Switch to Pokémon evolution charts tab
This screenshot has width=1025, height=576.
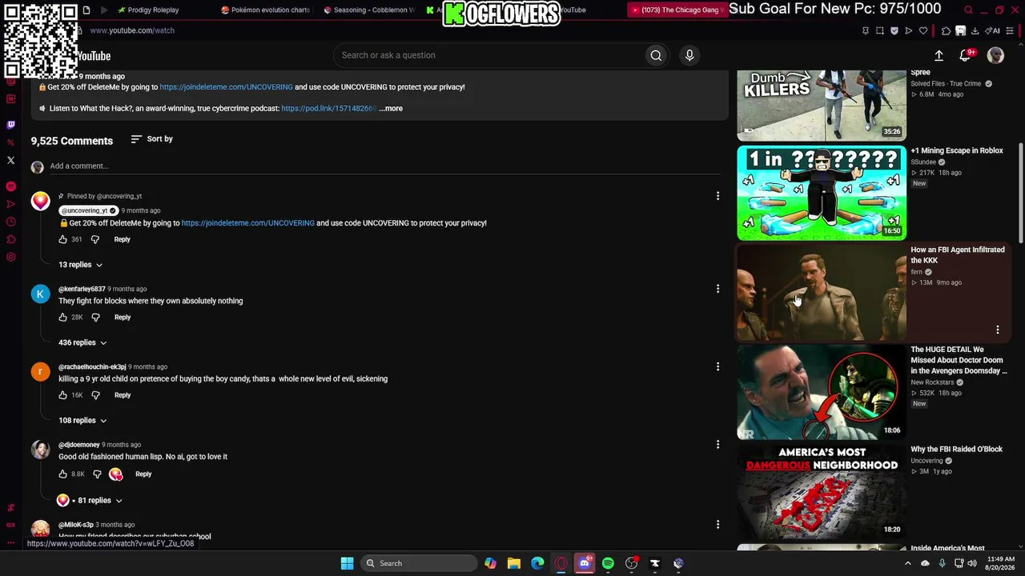point(266,10)
